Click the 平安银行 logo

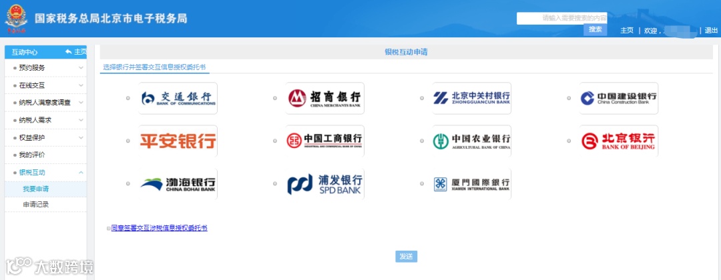[178, 141]
